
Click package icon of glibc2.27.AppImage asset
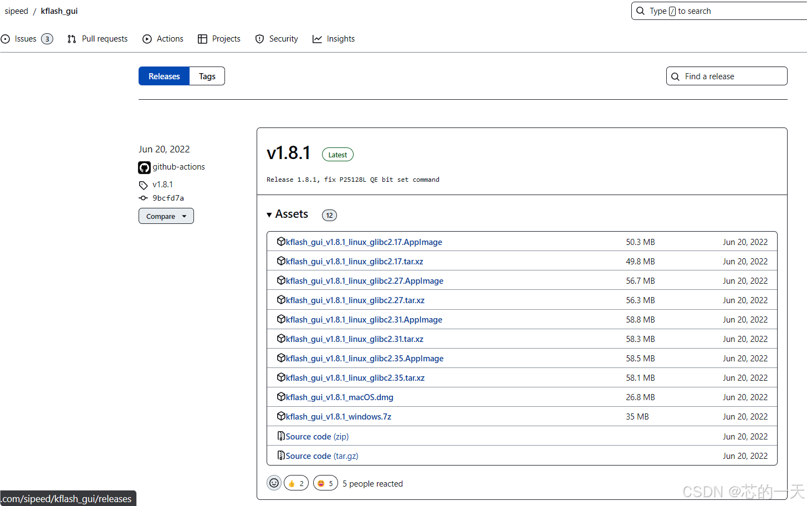coord(281,280)
